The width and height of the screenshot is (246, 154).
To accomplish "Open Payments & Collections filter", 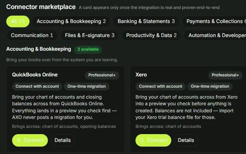I will point(214,21).
